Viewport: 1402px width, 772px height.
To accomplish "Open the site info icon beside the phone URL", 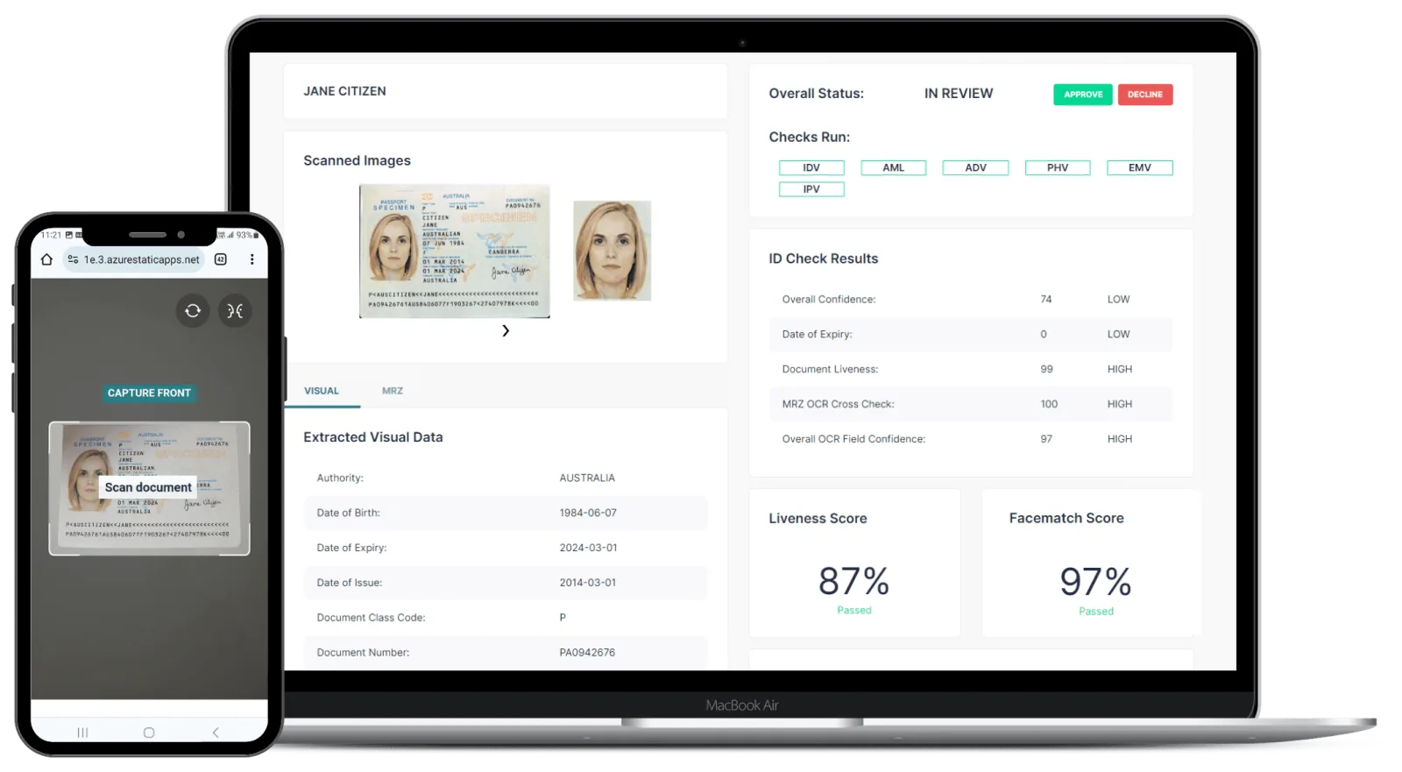I will (74, 259).
